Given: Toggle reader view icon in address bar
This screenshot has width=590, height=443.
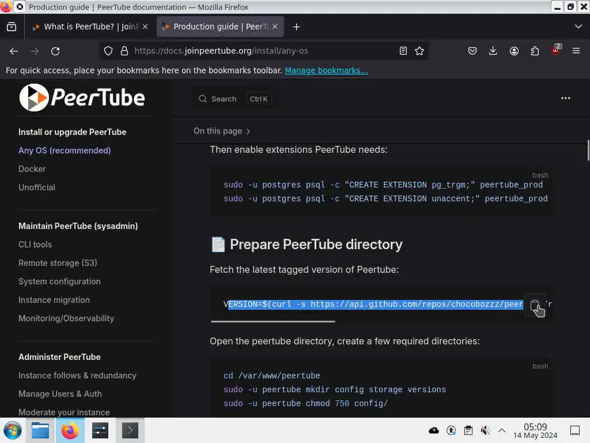Looking at the screenshot, I should coord(403,51).
